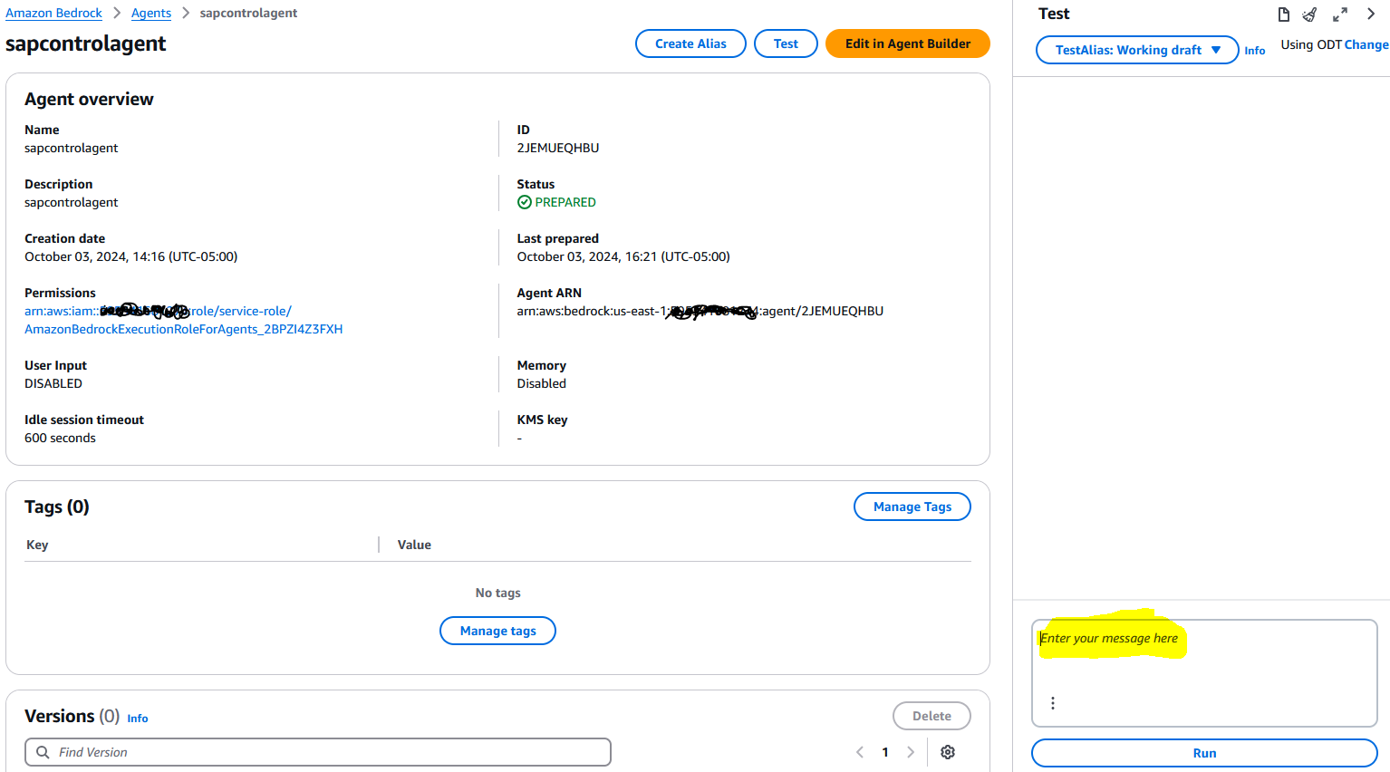Open the three-dot menu in the message box
The image size is (1390, 772).
[x=1052, y=703]
